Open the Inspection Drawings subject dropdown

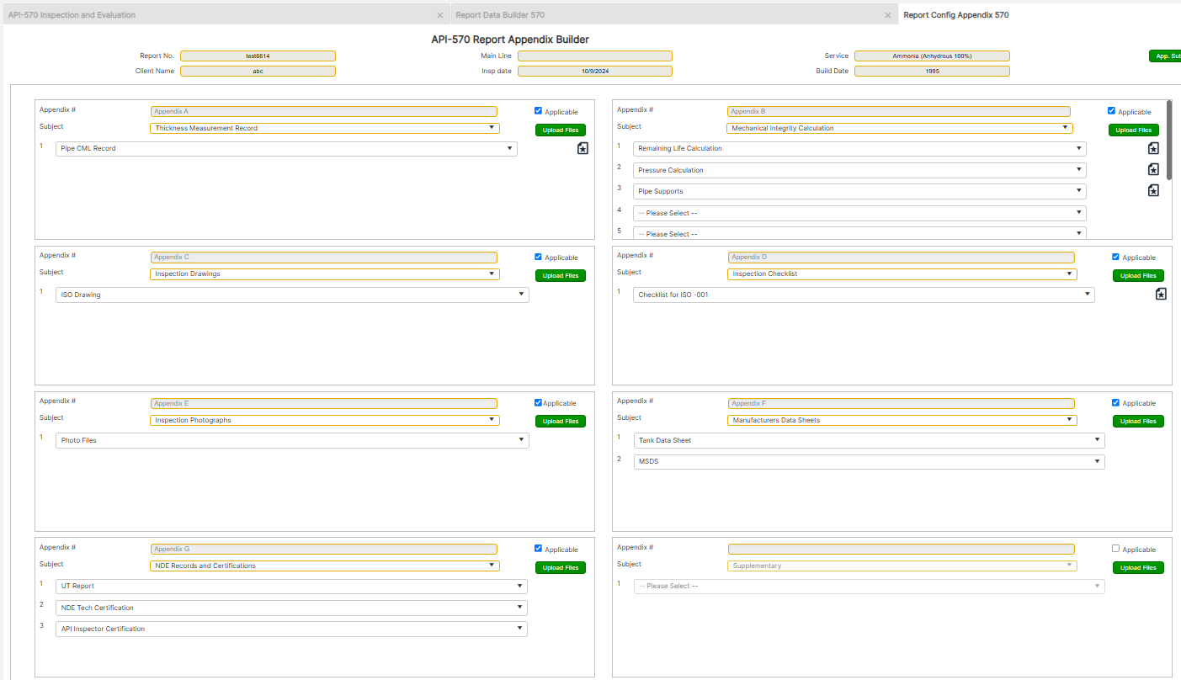click(492, 274)
